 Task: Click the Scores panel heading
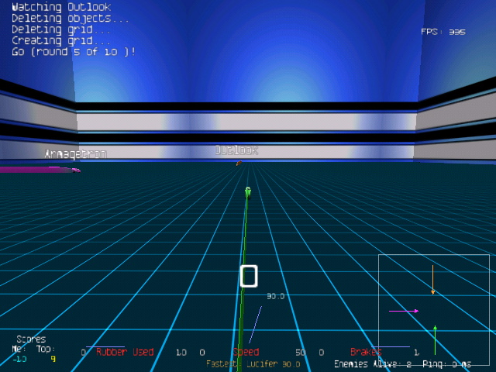tap(30, 339)
